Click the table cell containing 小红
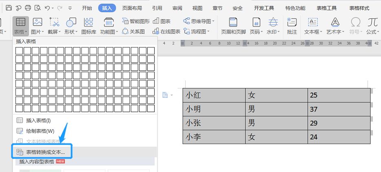The height and width of the screenshot is (172, 381). [214, 95]
